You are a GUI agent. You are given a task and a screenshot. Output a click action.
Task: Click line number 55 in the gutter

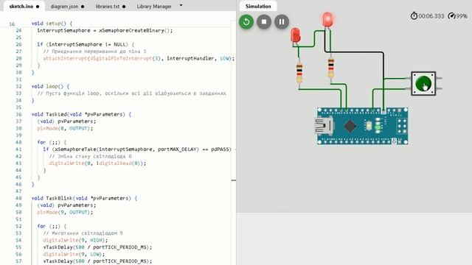[x=18, y=247]
